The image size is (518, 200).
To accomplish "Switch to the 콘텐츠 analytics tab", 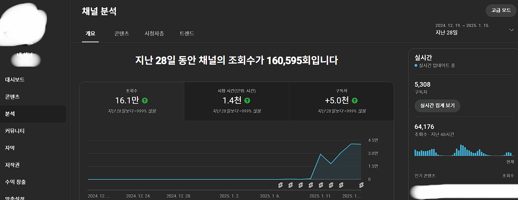I will [x=122, y=33].
